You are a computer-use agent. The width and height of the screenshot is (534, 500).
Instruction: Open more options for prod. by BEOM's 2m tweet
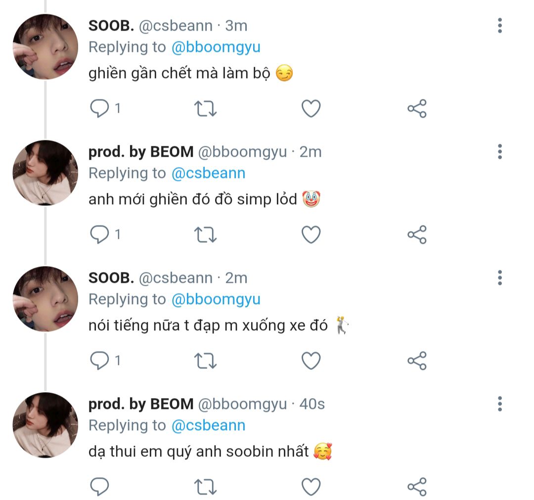pyautogui.click(x=500, y=152)
